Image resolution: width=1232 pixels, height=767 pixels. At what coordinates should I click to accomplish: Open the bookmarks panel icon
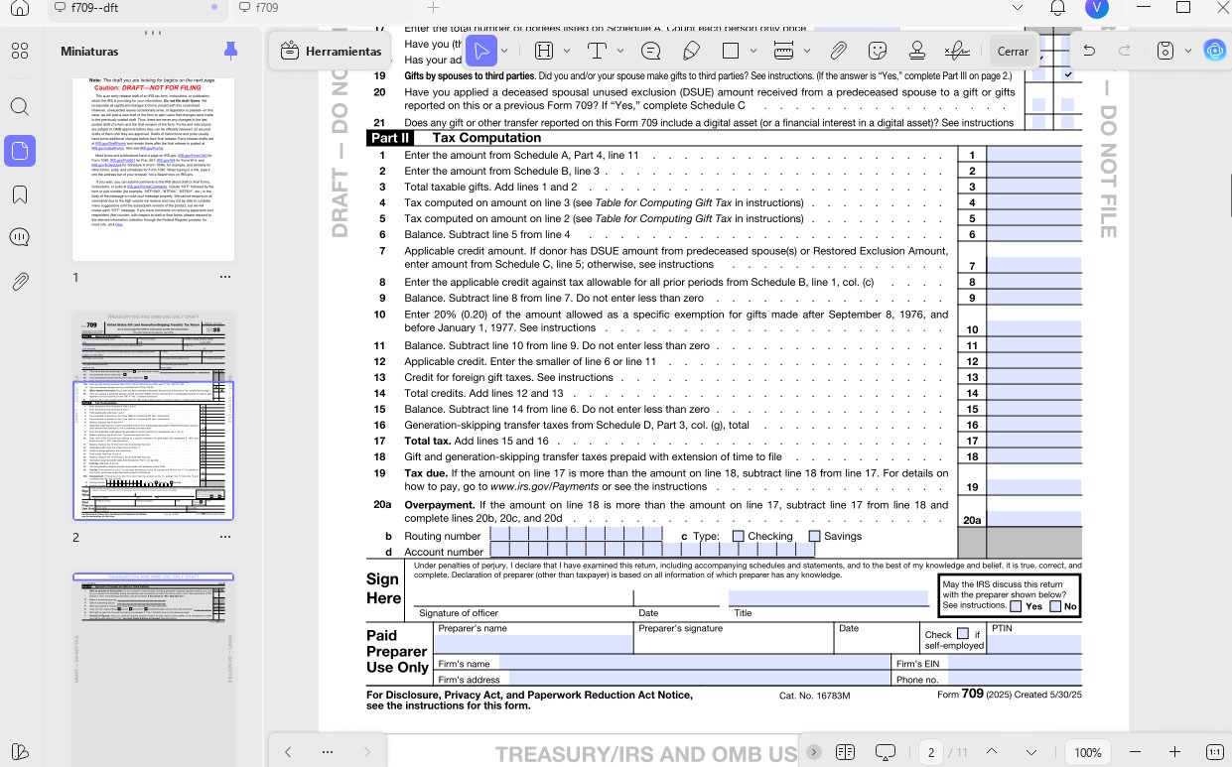tap(20, 193)
